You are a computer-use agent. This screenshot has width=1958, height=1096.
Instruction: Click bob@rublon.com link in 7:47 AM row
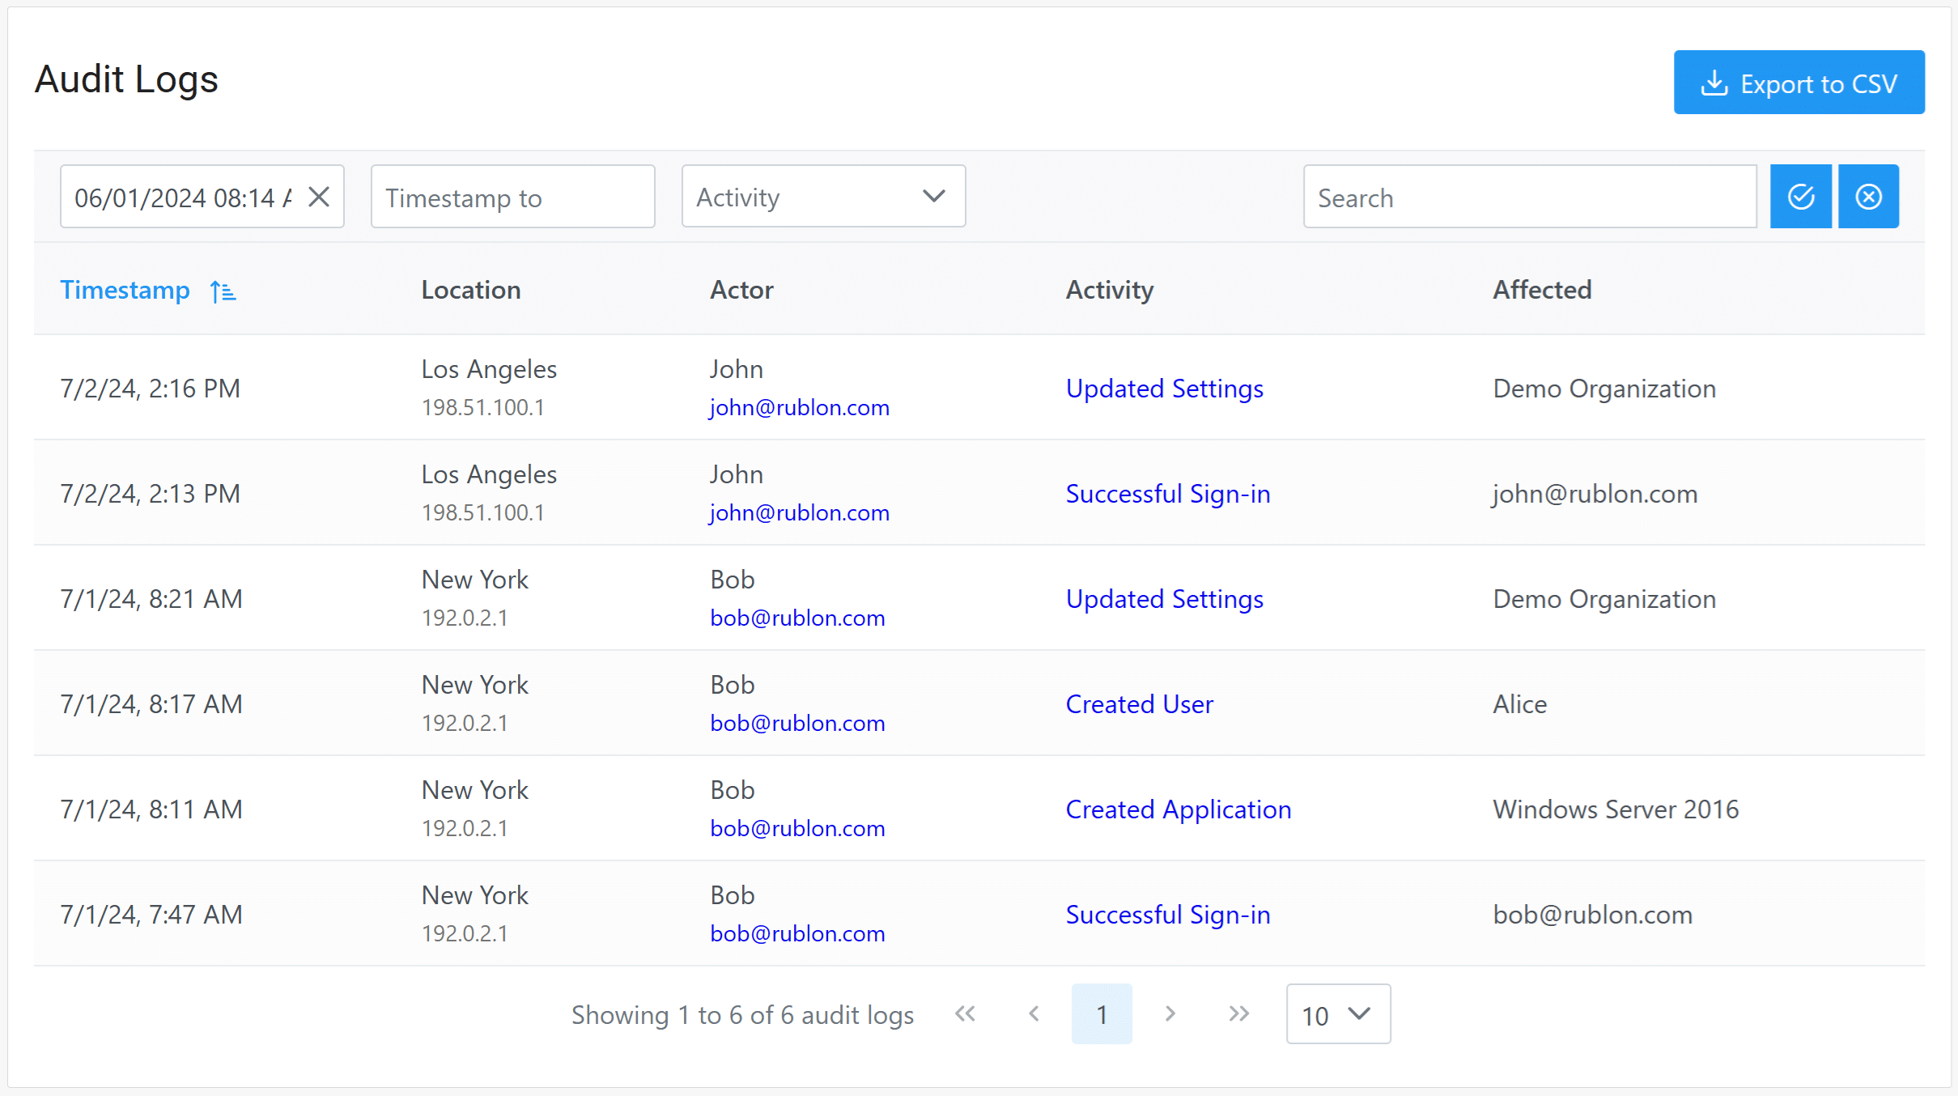(x=796, y=933)
